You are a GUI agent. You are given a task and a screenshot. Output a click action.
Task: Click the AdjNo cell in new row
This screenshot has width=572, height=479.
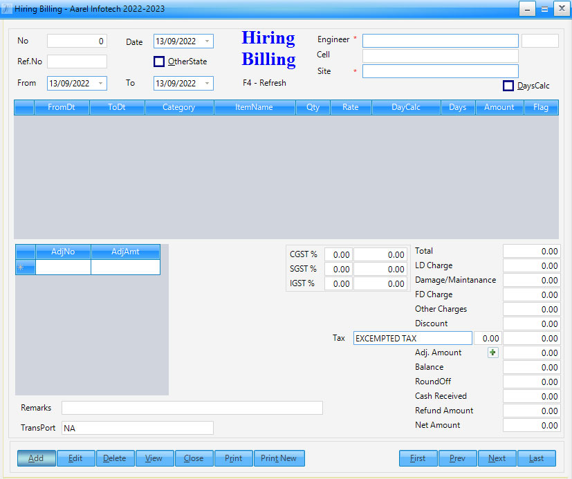(63, 267)
